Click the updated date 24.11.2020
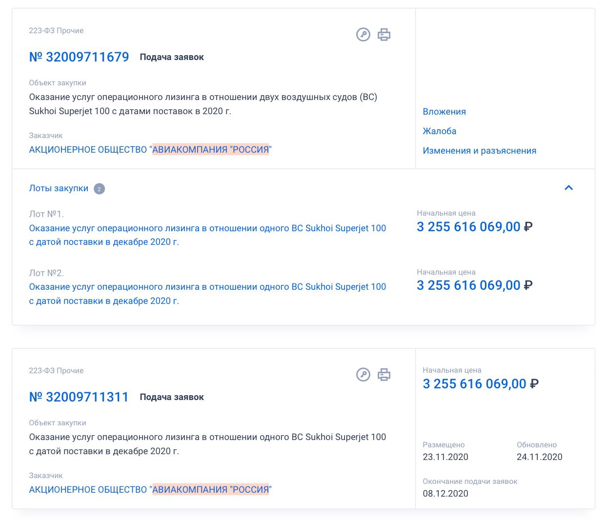606x521 pixels. [x=540, y=457]
